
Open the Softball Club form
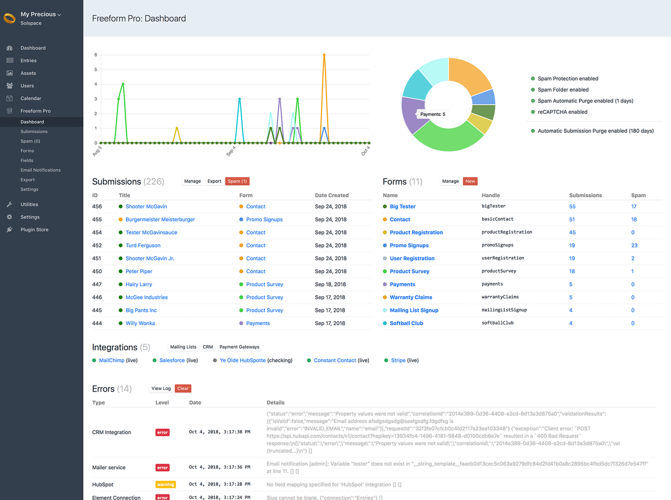(x=407, y=323)
